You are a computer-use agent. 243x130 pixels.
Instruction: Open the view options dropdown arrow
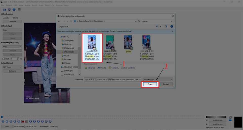pyautogui.click(x=160, y=26)
